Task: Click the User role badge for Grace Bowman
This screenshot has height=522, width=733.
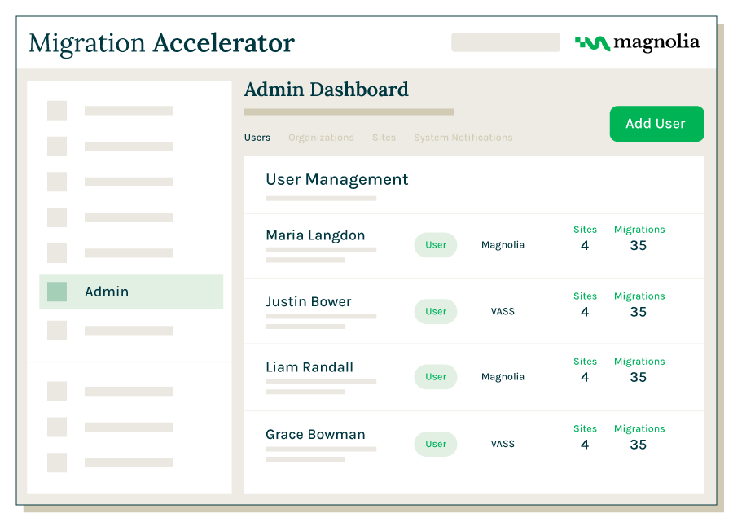Action: pos(436,444)
